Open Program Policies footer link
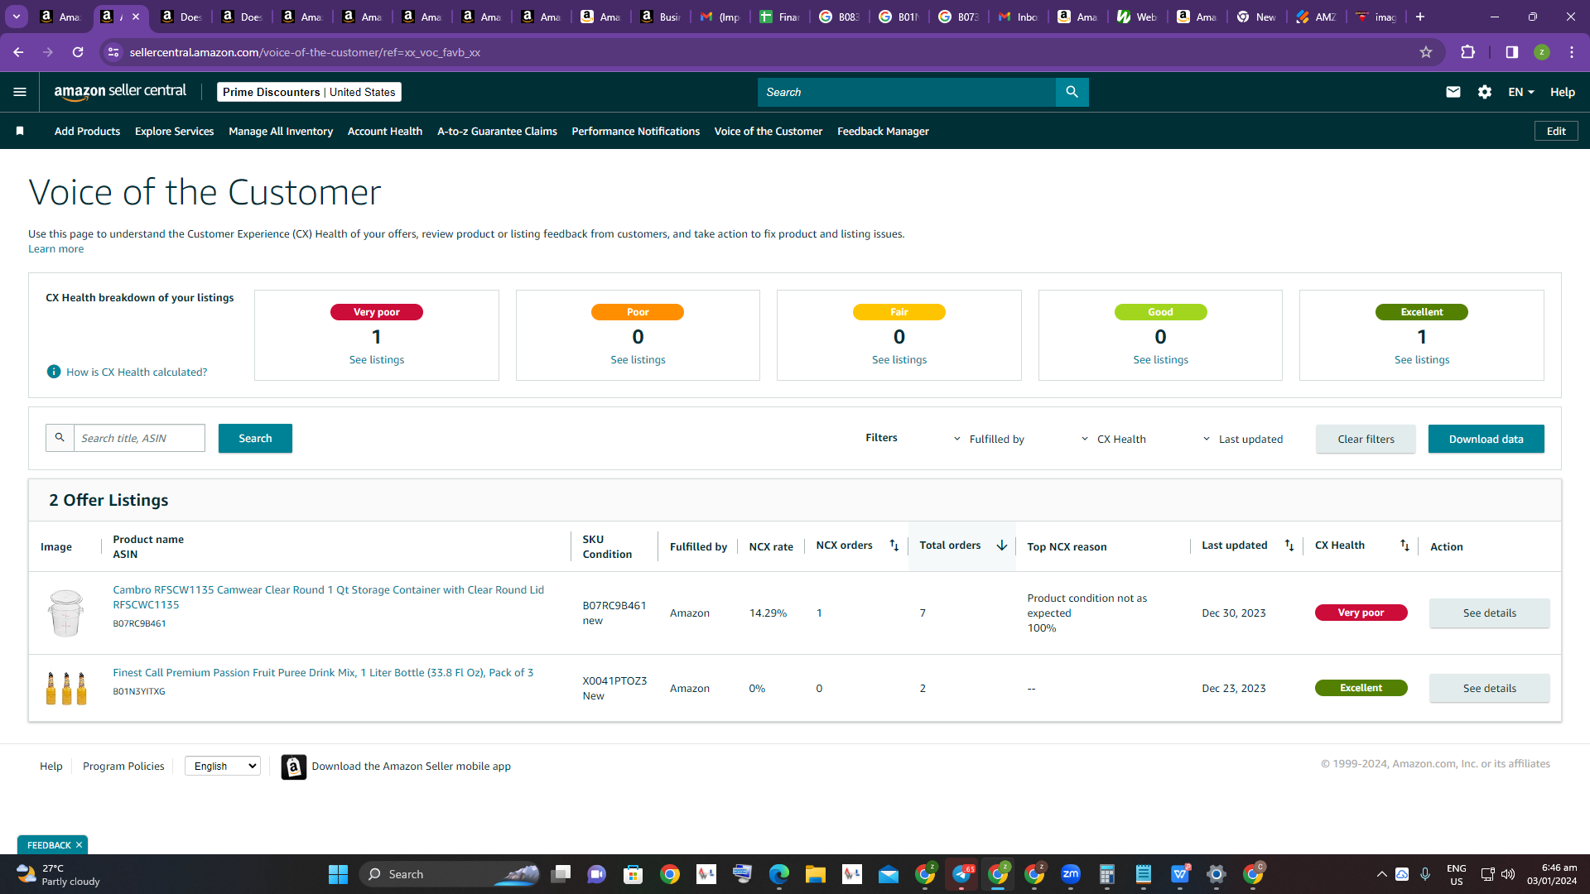The width and height of the screenshot is (1590, 894). [x=123, y=767]
